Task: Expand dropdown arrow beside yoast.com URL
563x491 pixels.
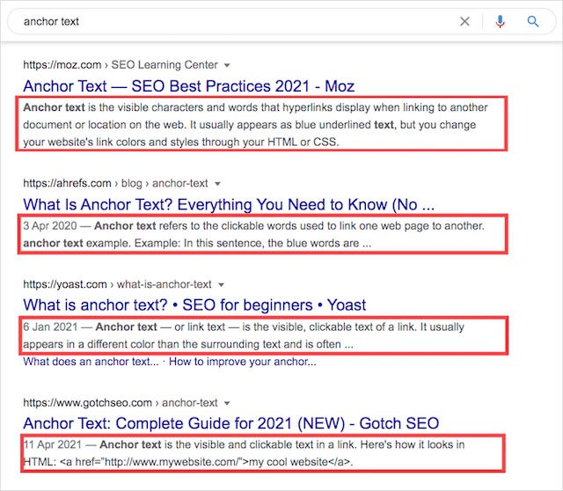Action: point(222,285)
